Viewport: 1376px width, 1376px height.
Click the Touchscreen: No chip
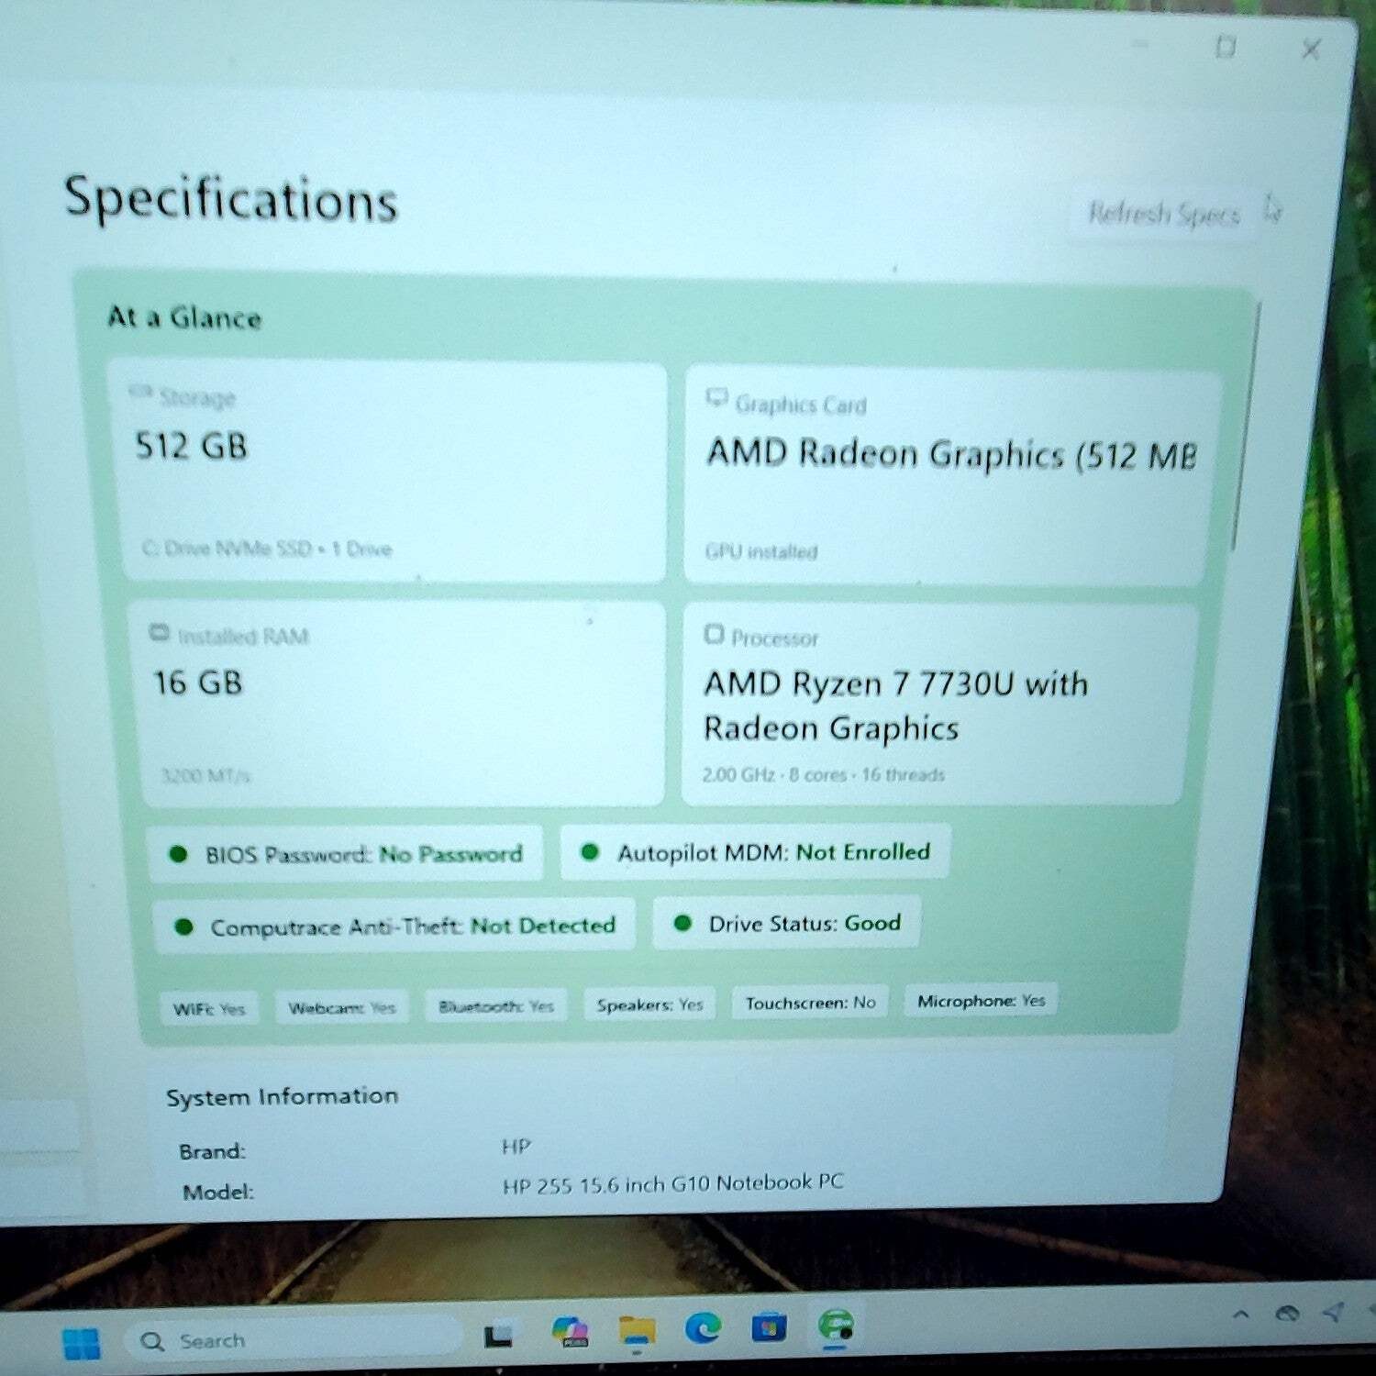810,1003
